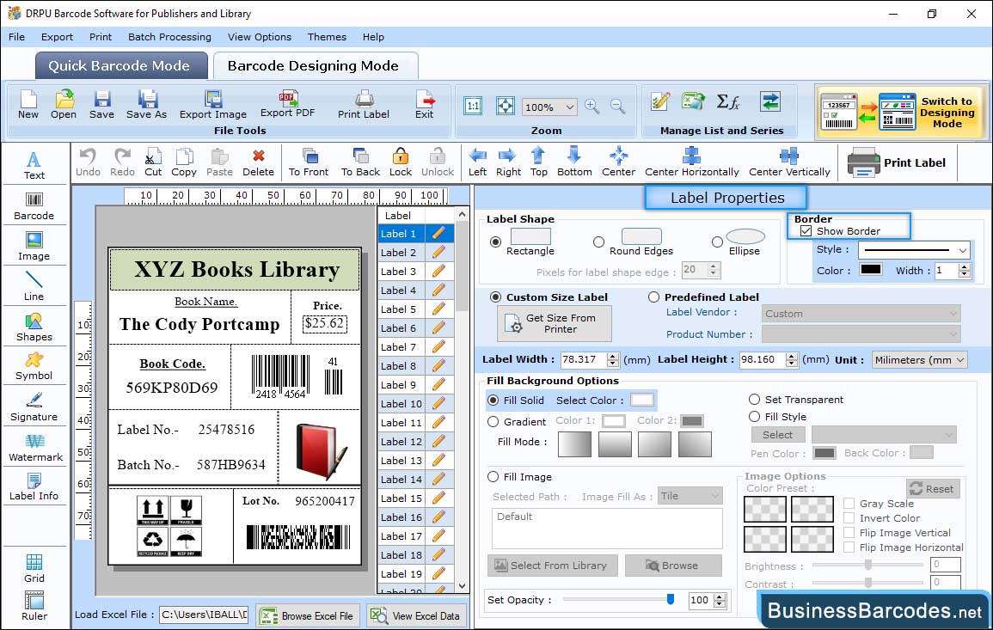Click Browse Excel File button
Screen dimensions: 993x630
pos(308,615)
